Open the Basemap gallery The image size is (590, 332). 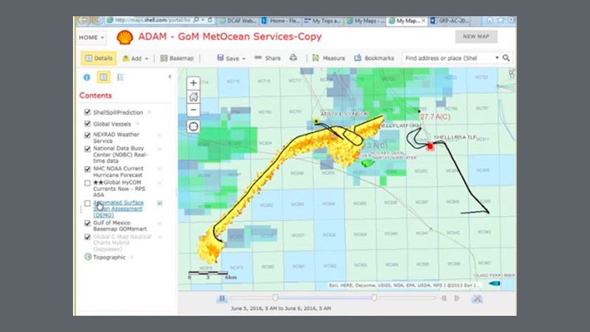[x=176, y=58]
